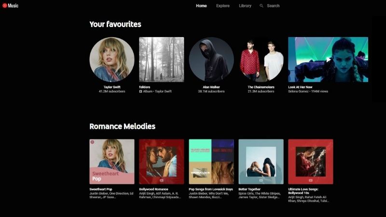
Task: Click the Better Together title link
Action: coord(249,189)
